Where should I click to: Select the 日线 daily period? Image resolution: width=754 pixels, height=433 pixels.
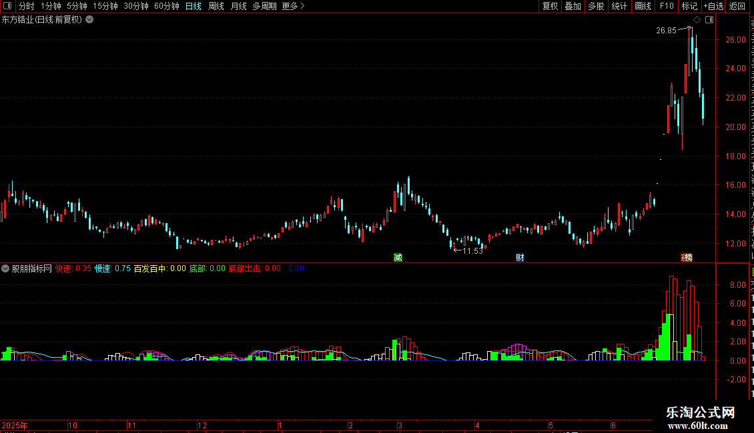[194, 6]
